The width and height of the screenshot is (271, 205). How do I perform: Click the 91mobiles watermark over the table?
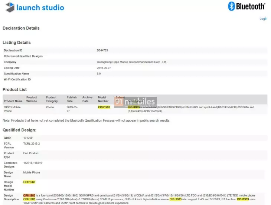135,101
